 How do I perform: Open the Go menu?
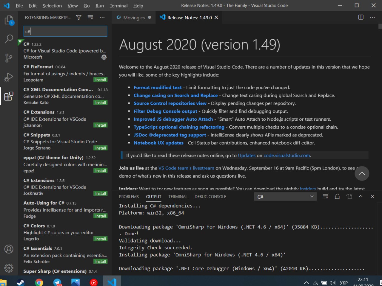(x=87, y=6)
